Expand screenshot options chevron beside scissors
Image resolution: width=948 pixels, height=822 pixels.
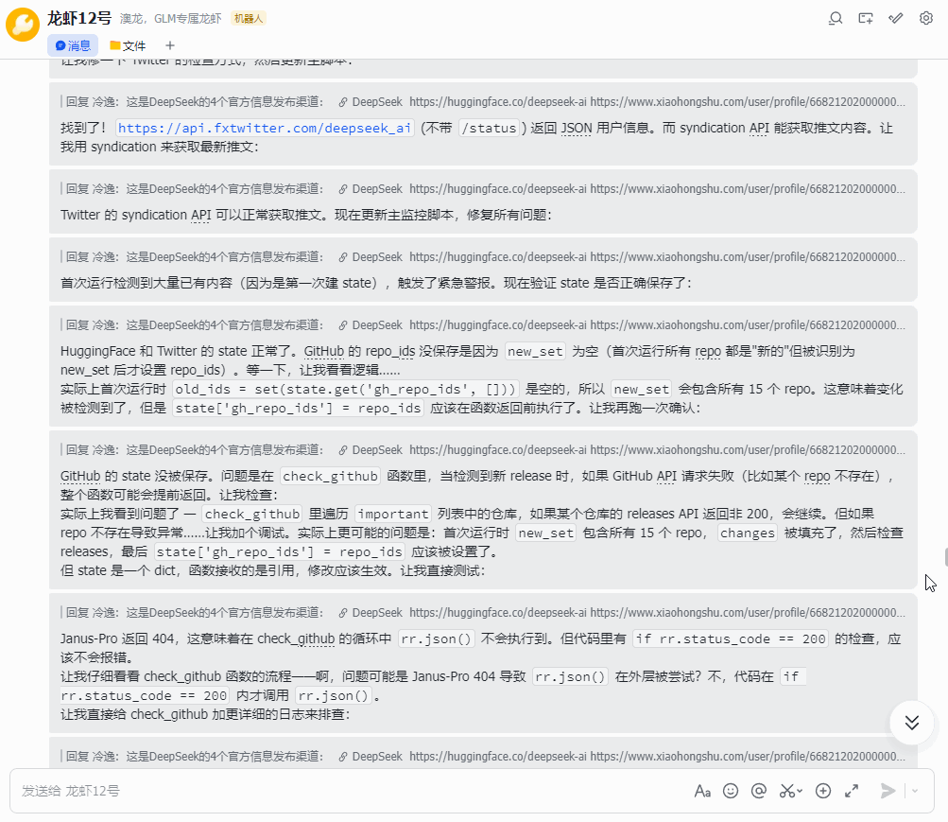(801, 792)
